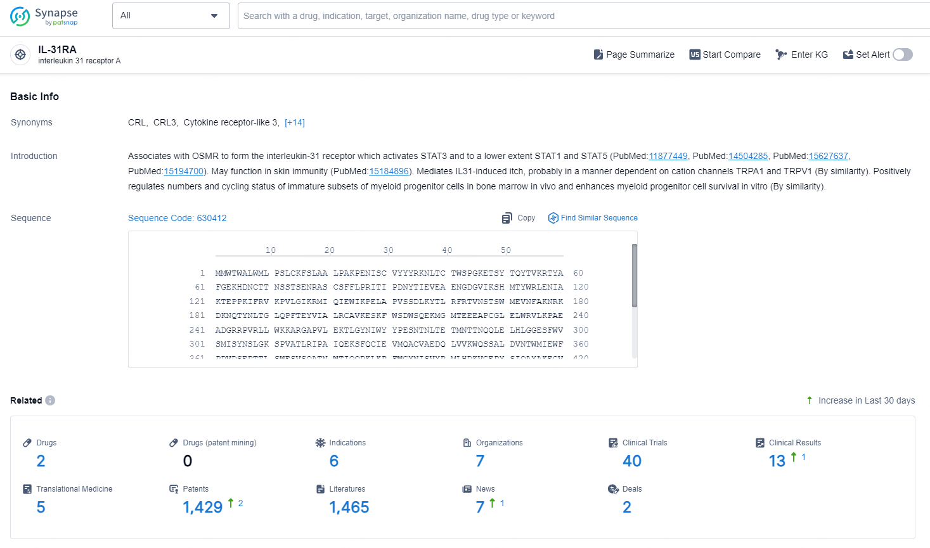The image size is (930, 548).
Task: Click the Find Similar Sequence icon
Action: 553,218
